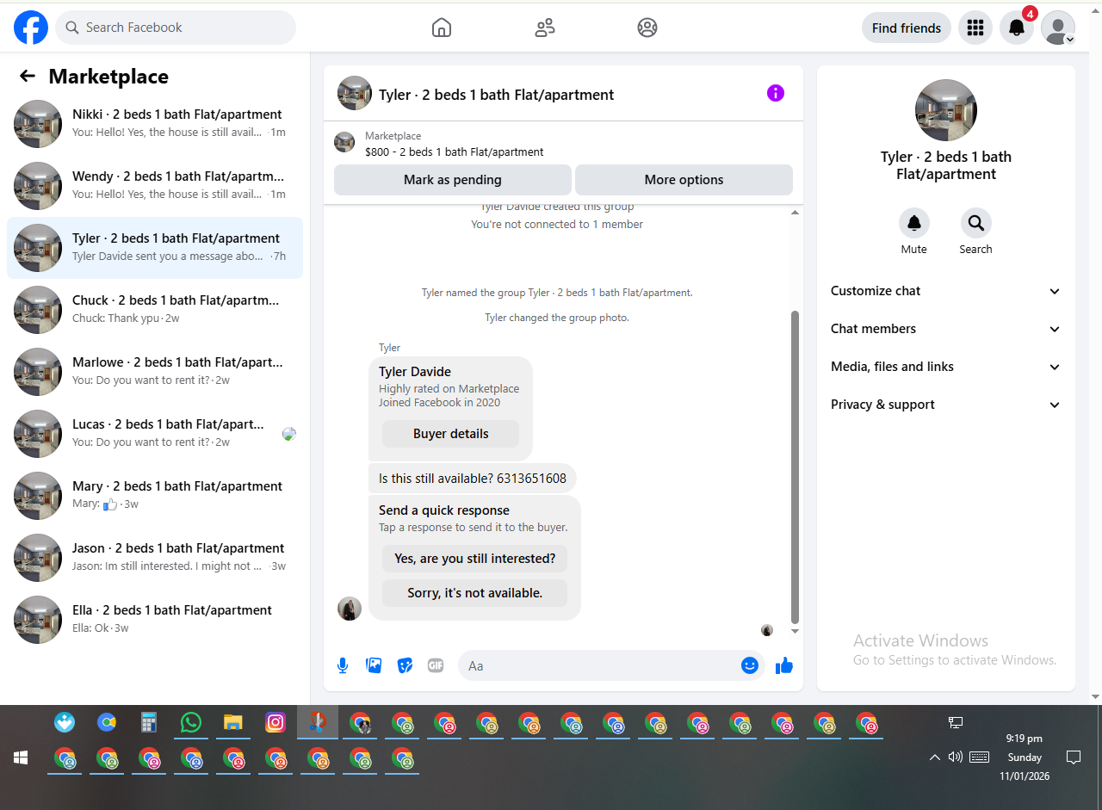Mute the Tyler conversation

914,224
